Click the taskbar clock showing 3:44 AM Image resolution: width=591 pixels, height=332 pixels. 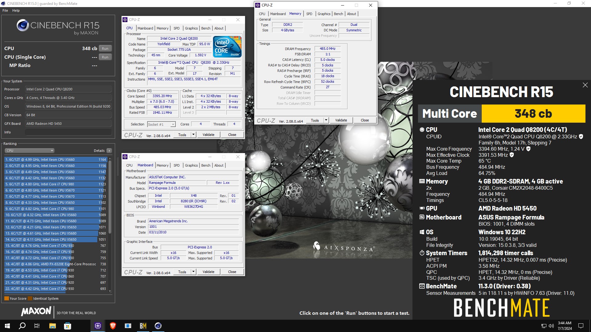(565, 326)
